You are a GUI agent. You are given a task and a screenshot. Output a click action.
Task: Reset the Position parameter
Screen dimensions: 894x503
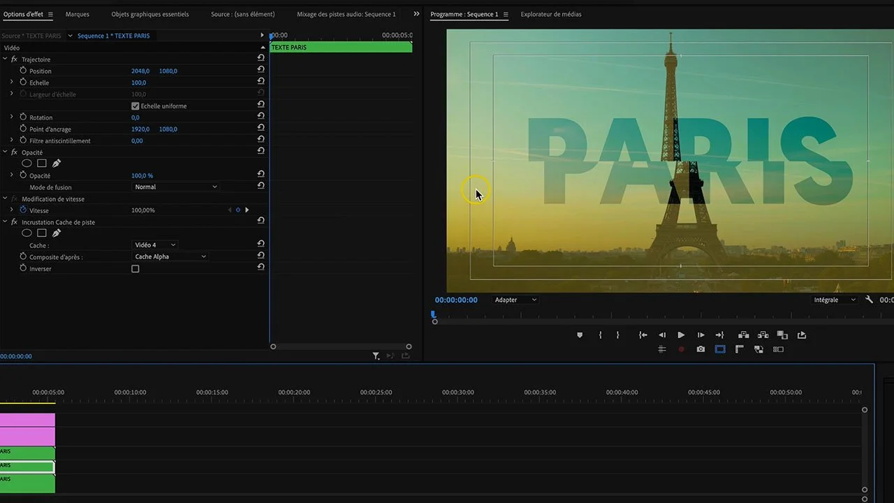coord(261,71)
